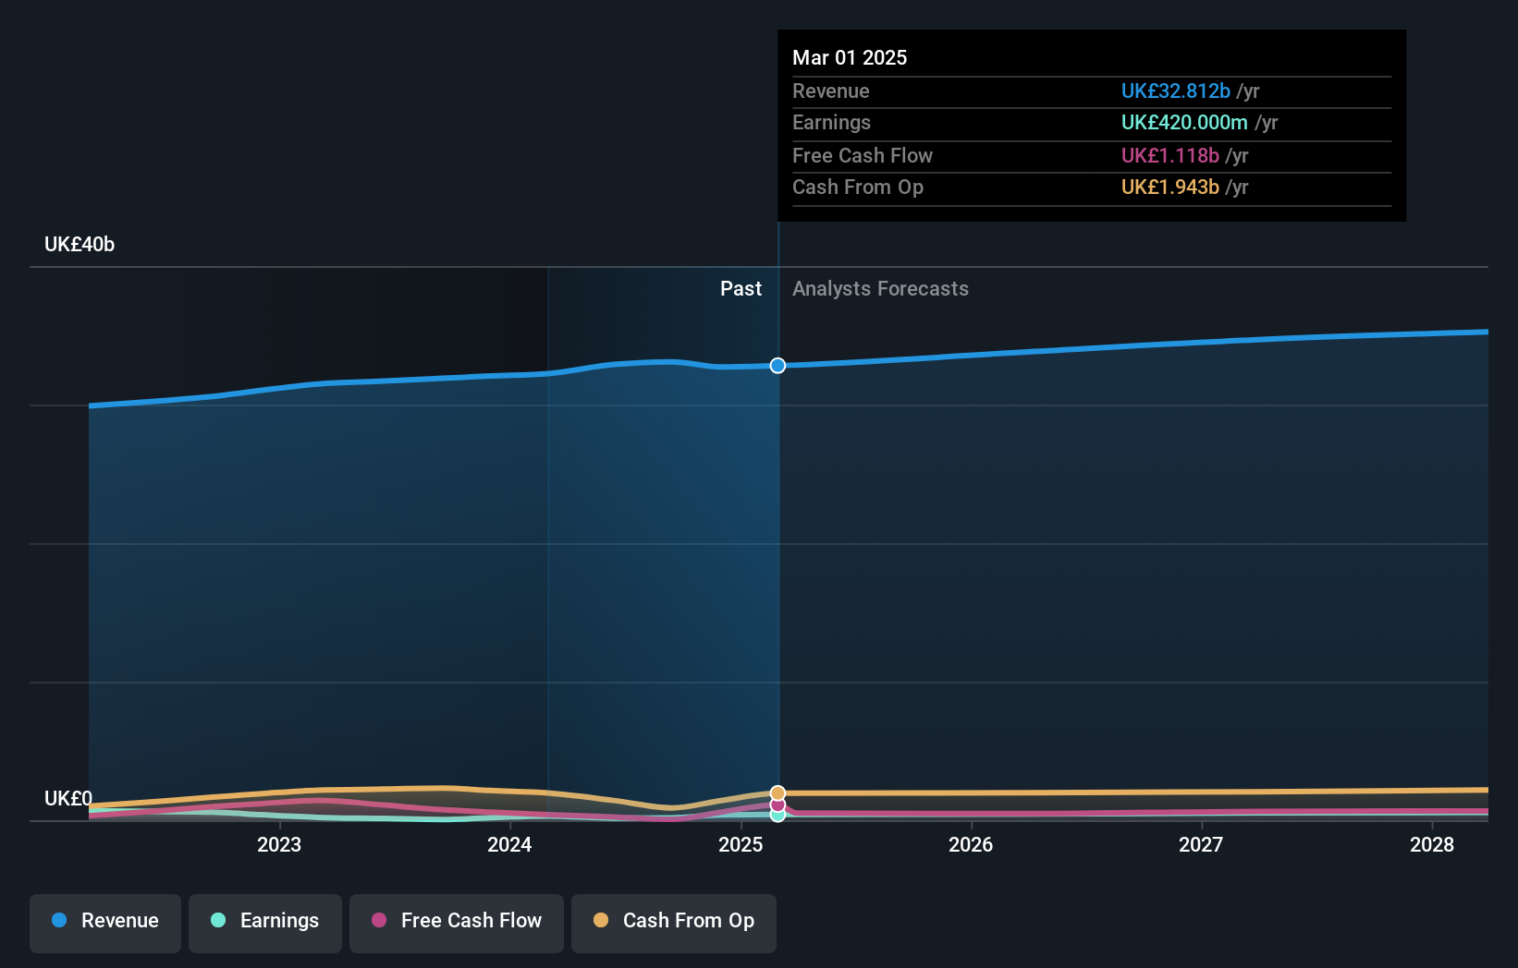Click the UK£32.812b Revenue value in tooltip
Viewport: 1518px width, 968px height.
coord(1175,91)
